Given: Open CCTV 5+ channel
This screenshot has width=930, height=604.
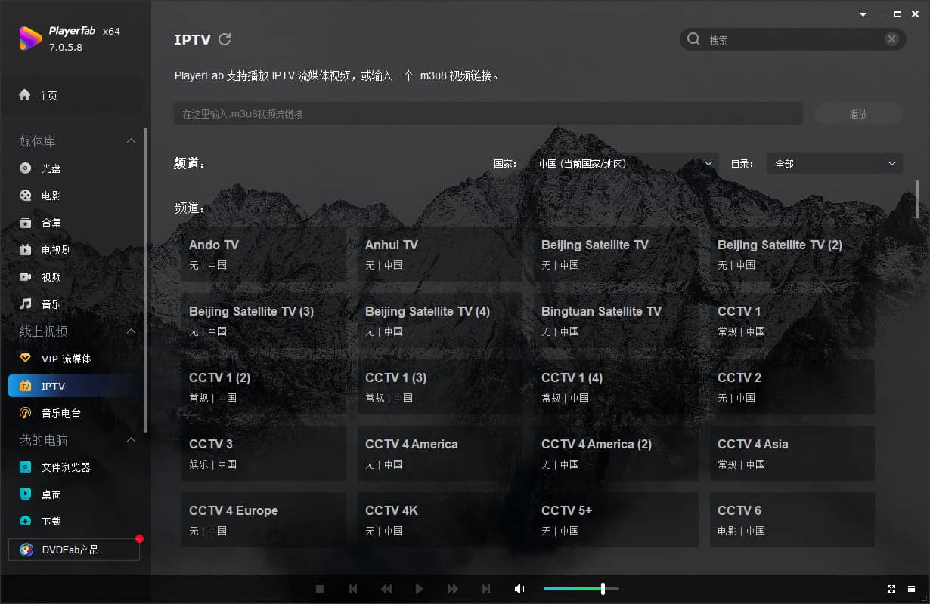Looking at the screenshot, I should pos(616,520).
